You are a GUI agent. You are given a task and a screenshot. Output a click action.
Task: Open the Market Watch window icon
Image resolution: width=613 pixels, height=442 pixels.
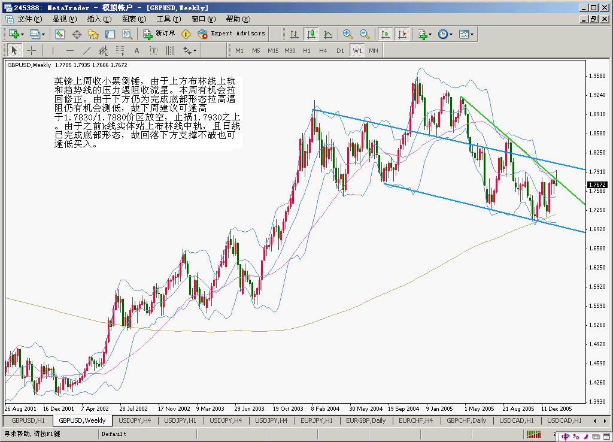tap(59, 34)
